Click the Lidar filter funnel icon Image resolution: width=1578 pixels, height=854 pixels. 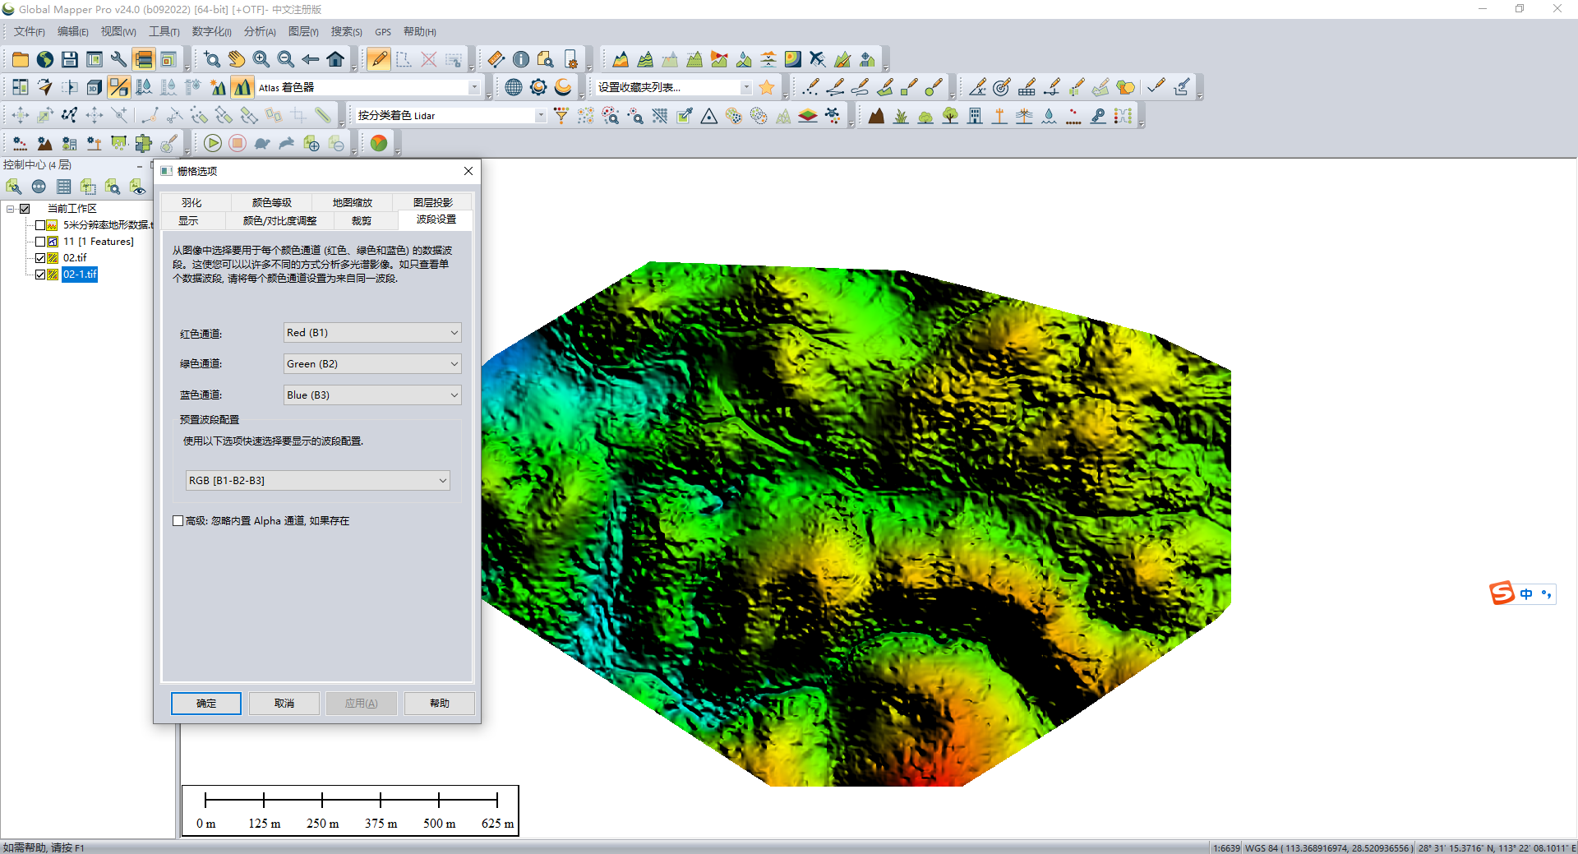point(561,116)
